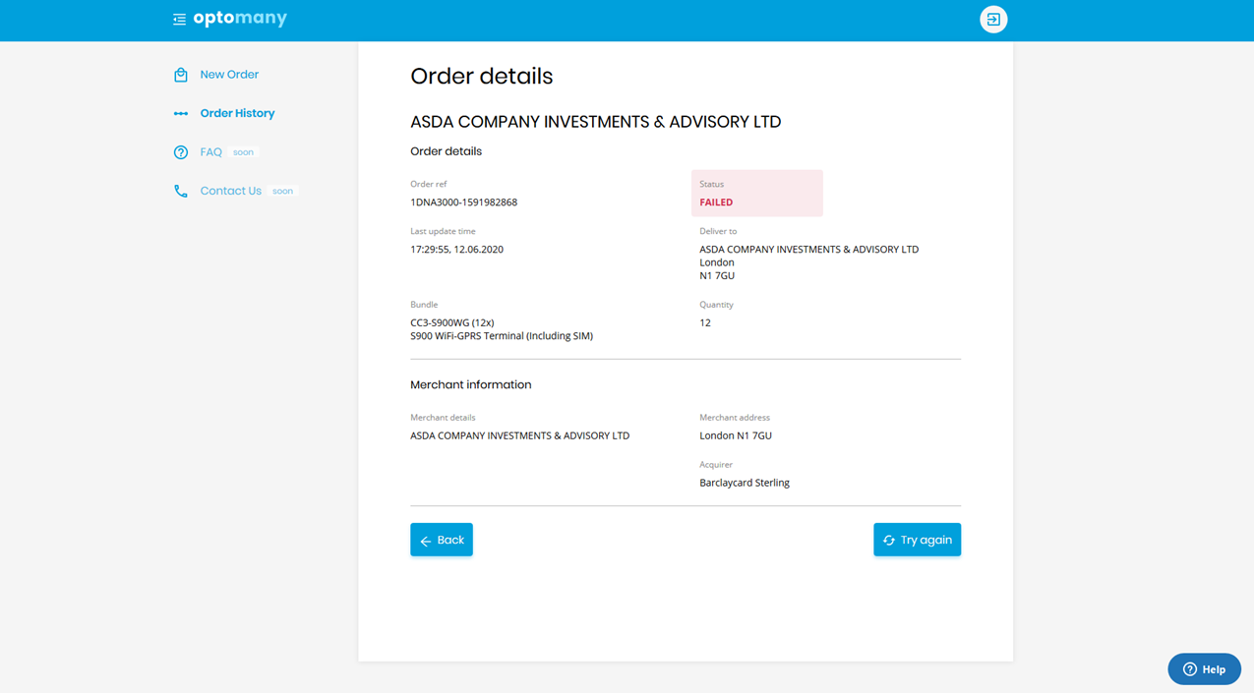
Task: Click S900 WiFi-GPRS Terminal description
Action: pyautogui.click(x=502, y=336)
